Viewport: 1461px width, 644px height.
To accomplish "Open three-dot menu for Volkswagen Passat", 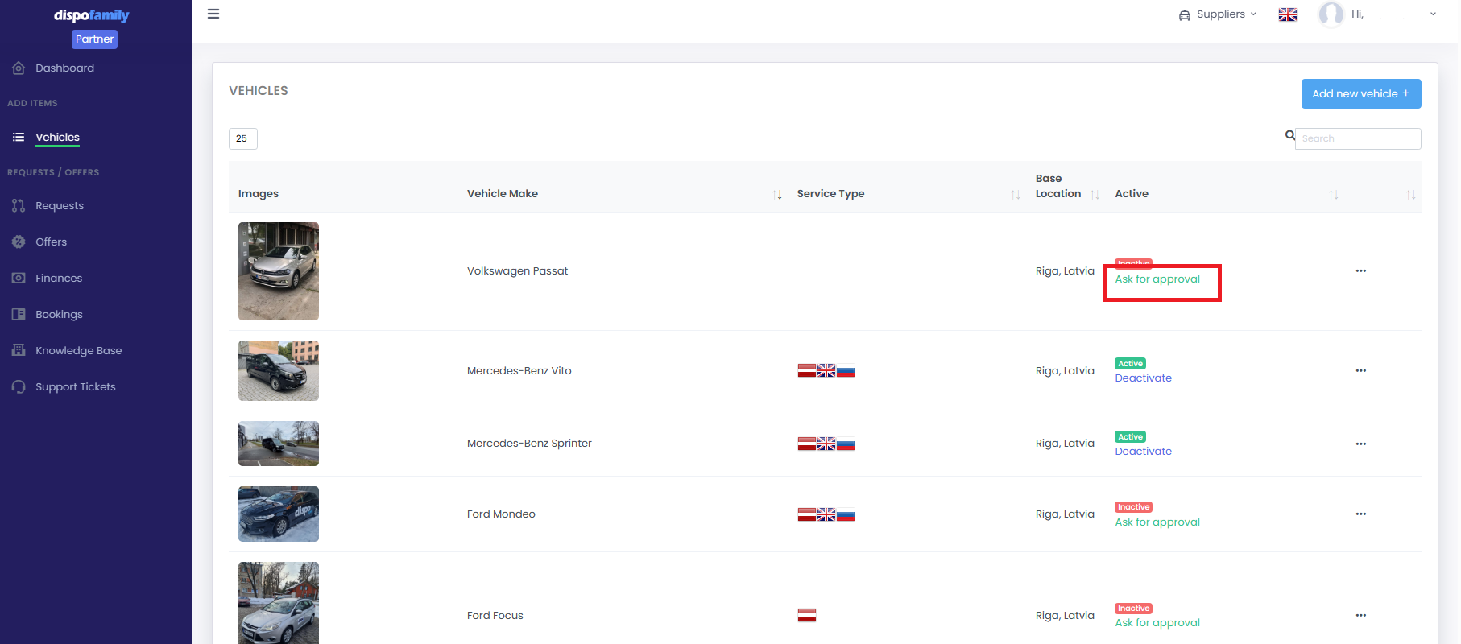I will [1360, 271].
